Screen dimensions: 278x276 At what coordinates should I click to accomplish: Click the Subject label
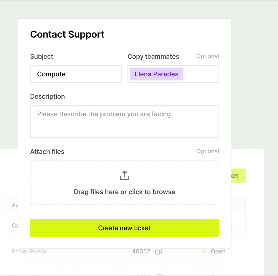(42, 57)
